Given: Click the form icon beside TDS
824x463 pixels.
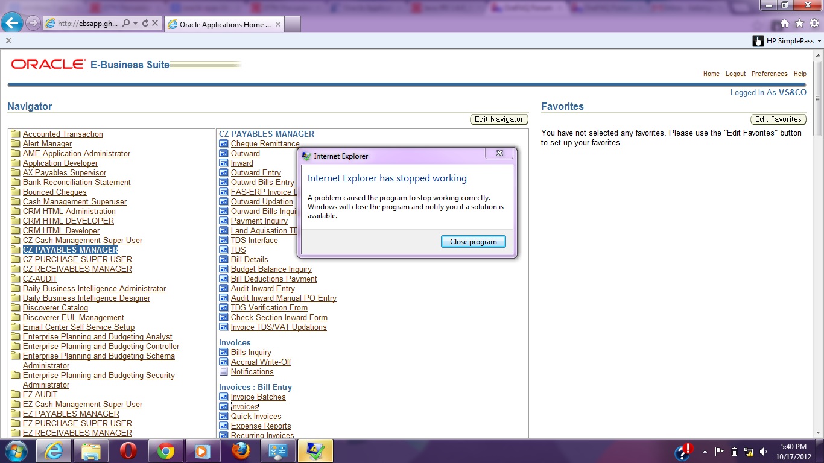Looking at the screenshot, I should (224, 250).
